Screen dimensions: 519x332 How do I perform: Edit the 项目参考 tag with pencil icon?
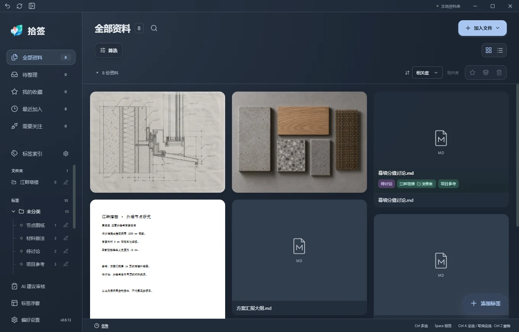[x=66, y=264]
